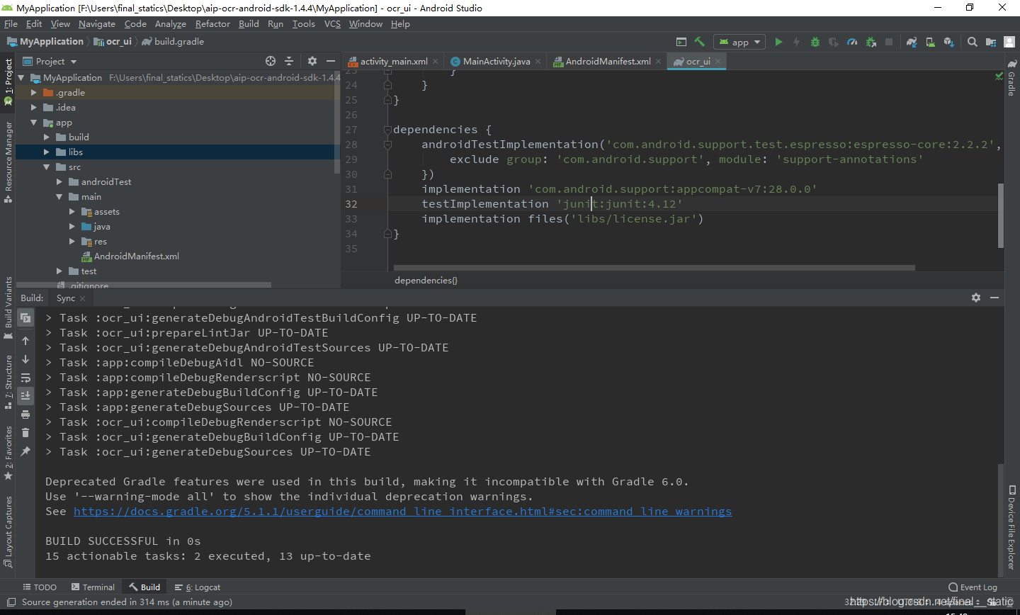Open the SDK Manager icon
Viewport: 1020px width, 615px height.
click(948, 42)
